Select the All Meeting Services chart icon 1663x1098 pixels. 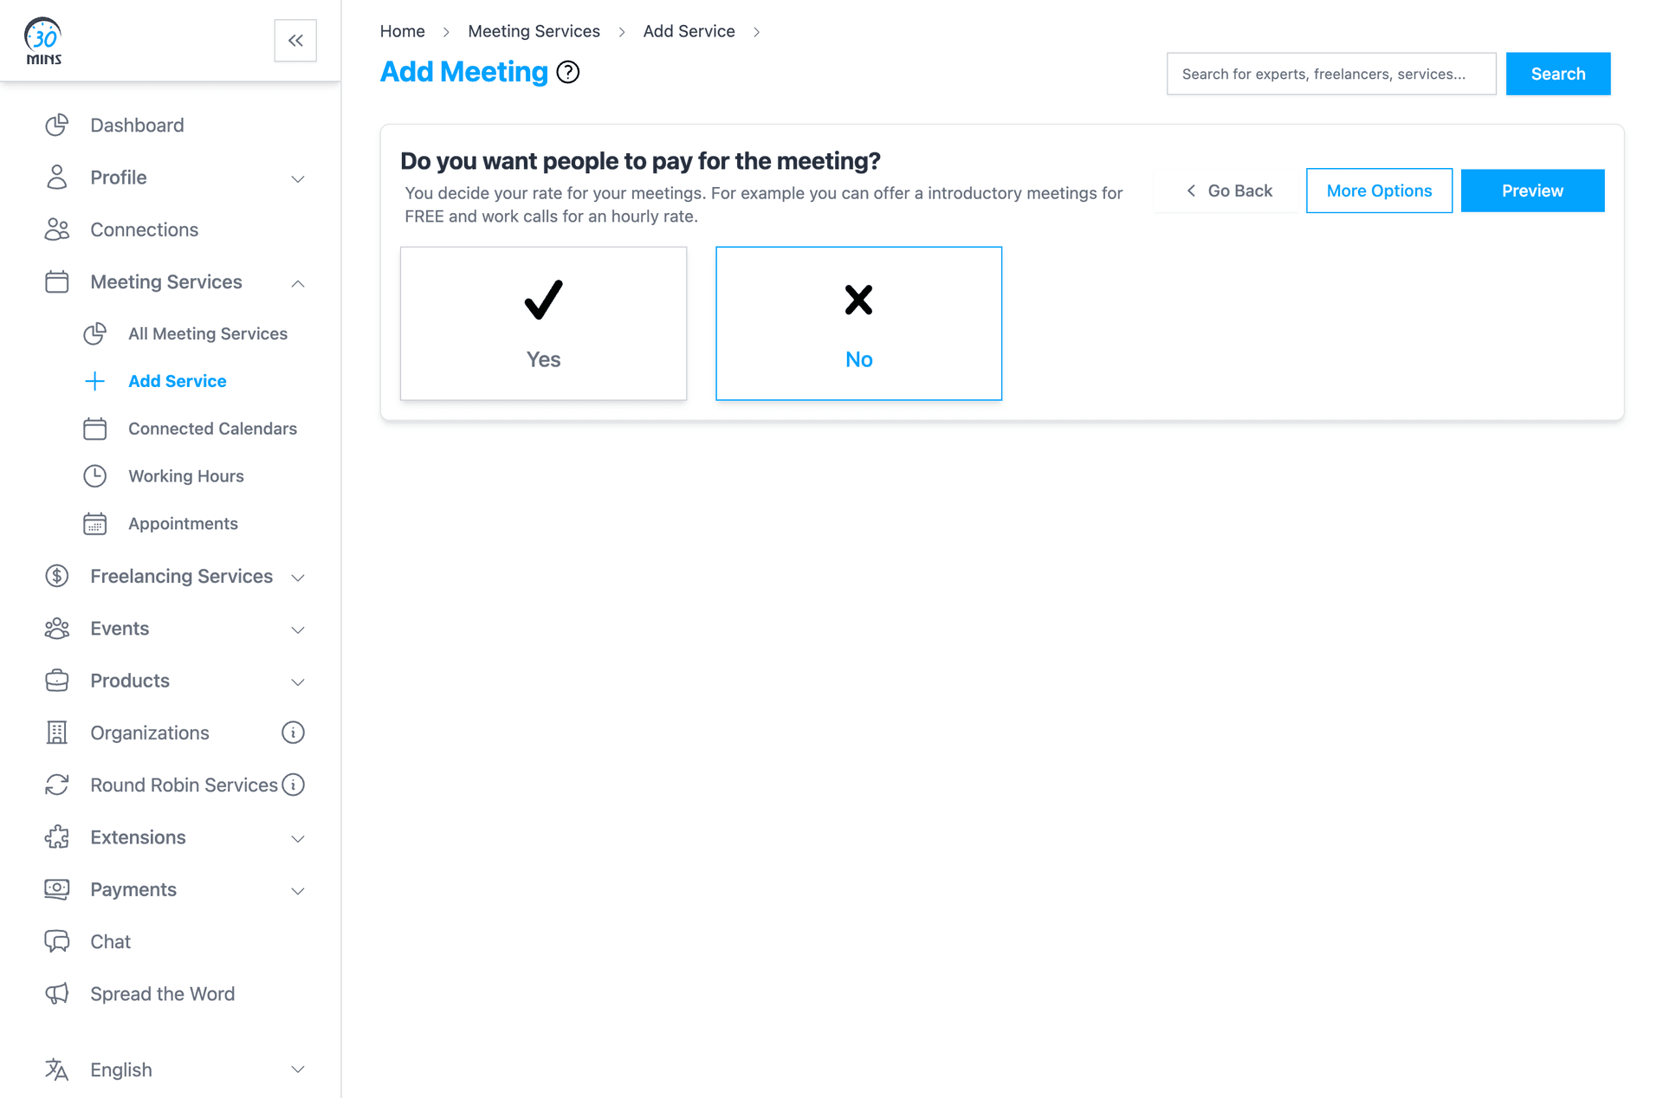(95, 333)
